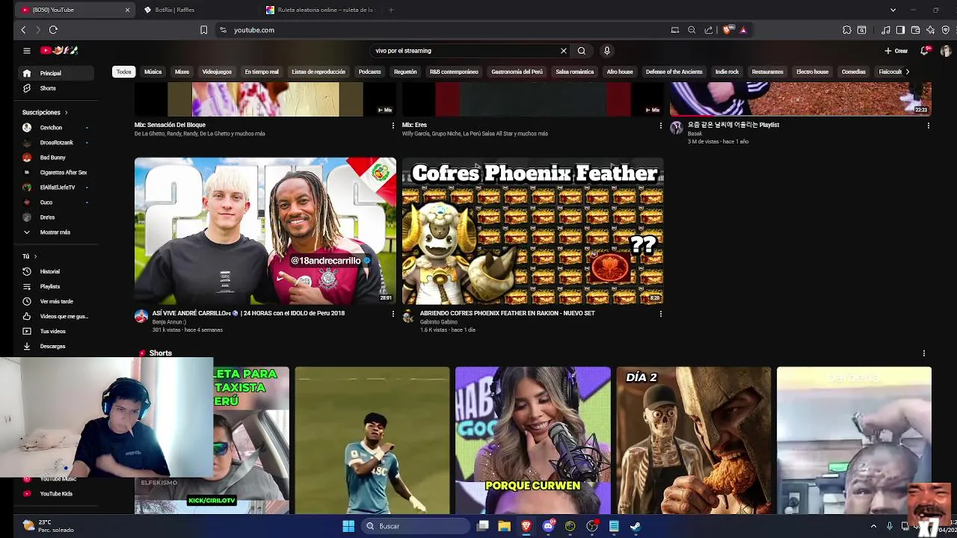Image resolution: width=957 pixels, height=538 pixels.
Task: Open Historial in the sidebar
Action: 56,271
